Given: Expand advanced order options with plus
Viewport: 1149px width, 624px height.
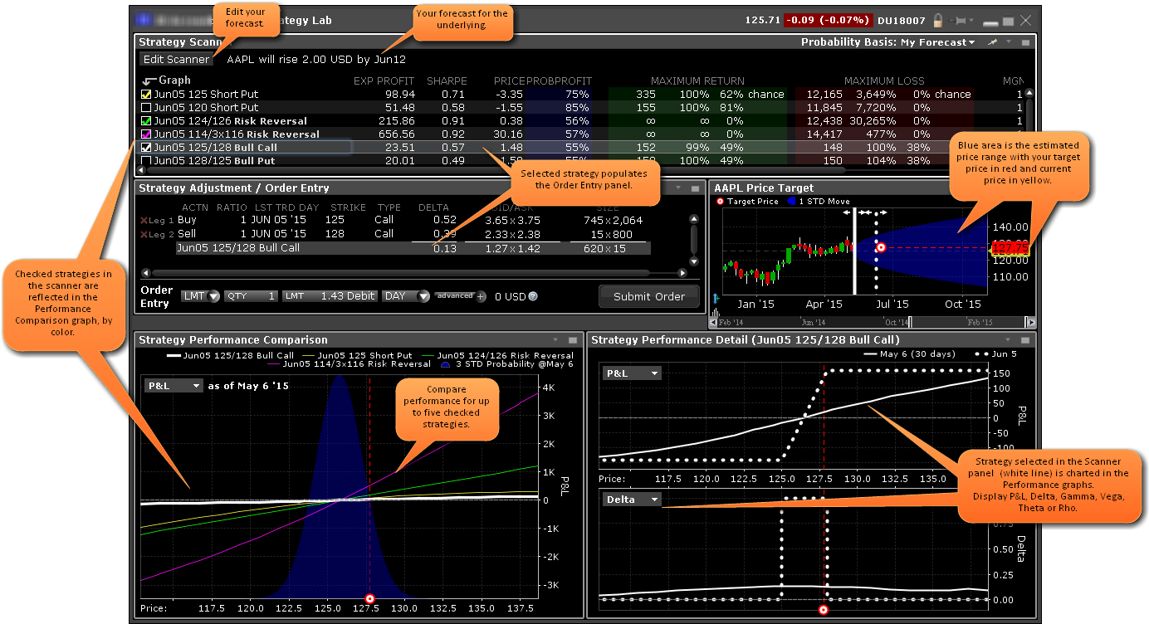Looking at the screenshot, I should tap(482, 297).
